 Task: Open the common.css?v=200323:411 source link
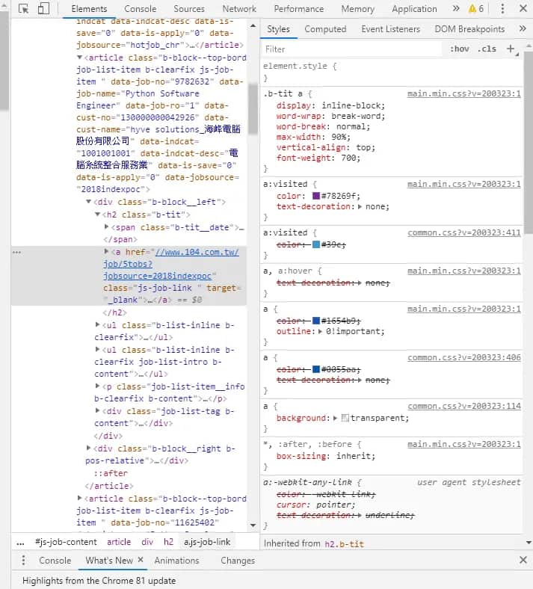pos(463,232)
